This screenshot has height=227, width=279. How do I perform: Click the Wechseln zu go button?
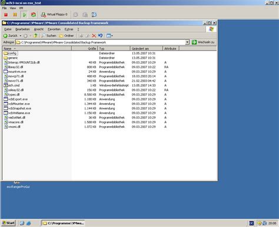tap(203, 42)
